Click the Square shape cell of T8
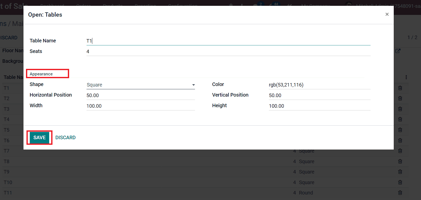The width and height of the screenshot is (421, 200). (x=306, y=161)
